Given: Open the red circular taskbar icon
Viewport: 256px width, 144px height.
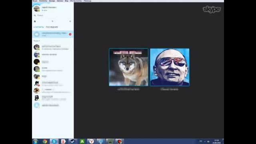Looking at the screenshot, I should pos(120,141).
